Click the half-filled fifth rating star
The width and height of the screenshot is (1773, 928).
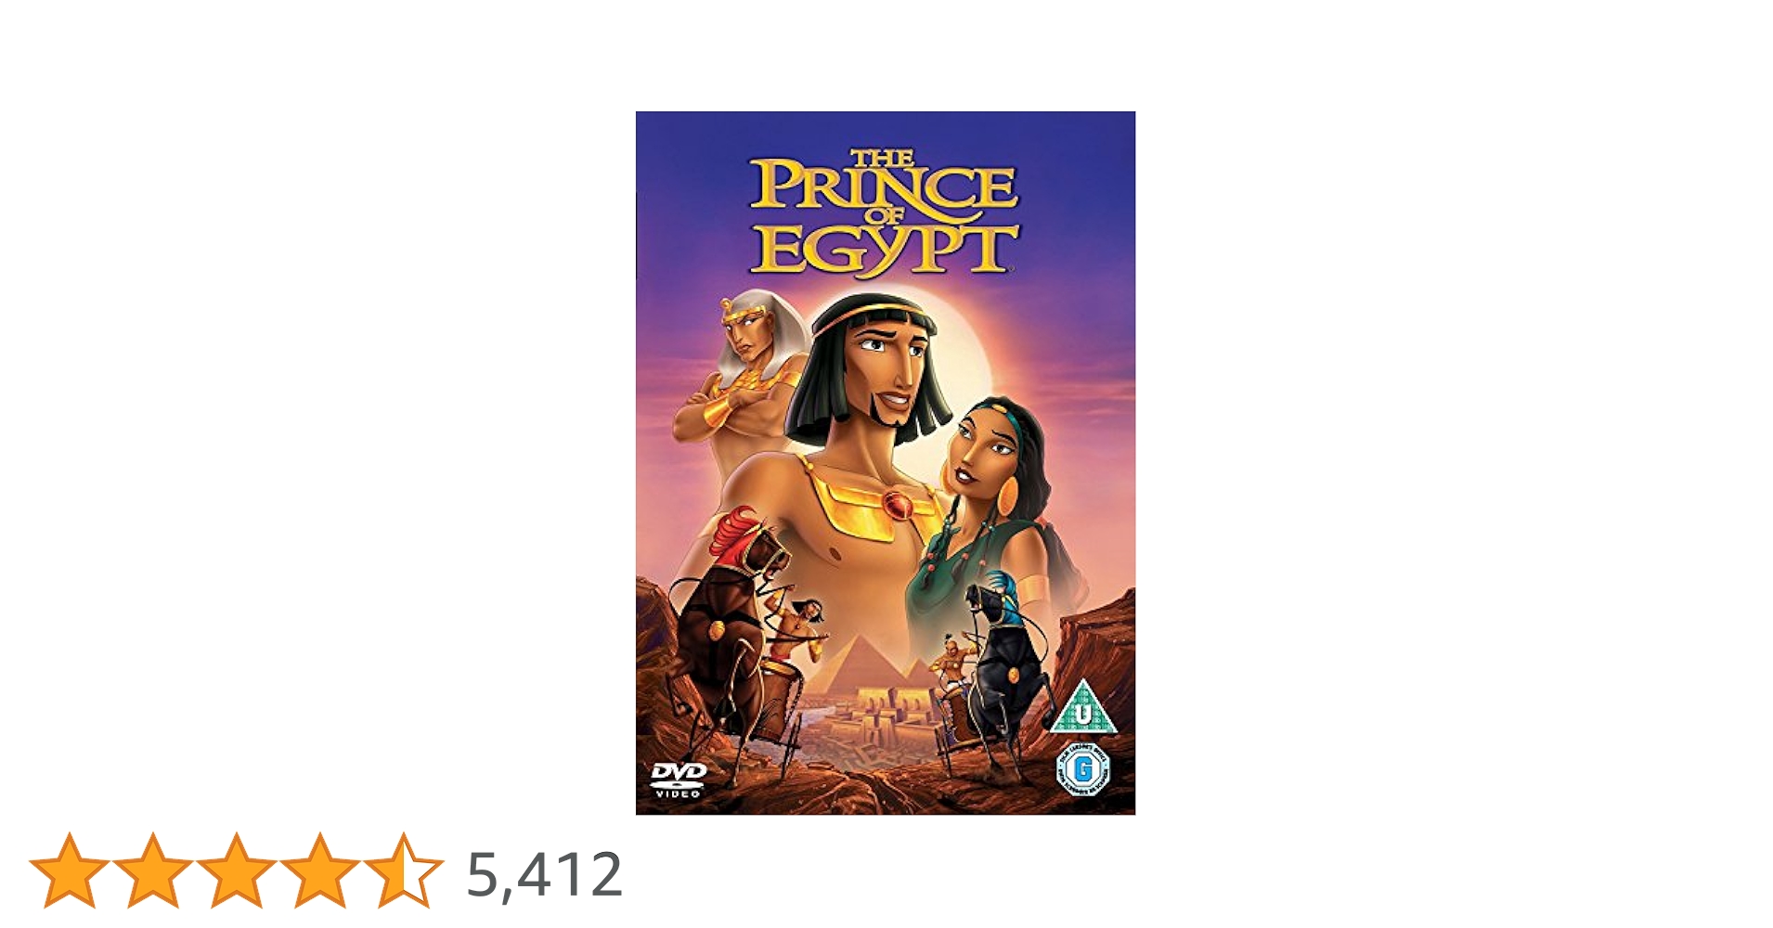(x=403, y=870)
